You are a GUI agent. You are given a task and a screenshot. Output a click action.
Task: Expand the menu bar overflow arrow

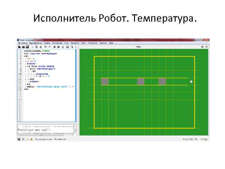click(x=116, y=43)
